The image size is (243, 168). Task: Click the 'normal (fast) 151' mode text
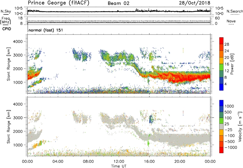point(46,30)
